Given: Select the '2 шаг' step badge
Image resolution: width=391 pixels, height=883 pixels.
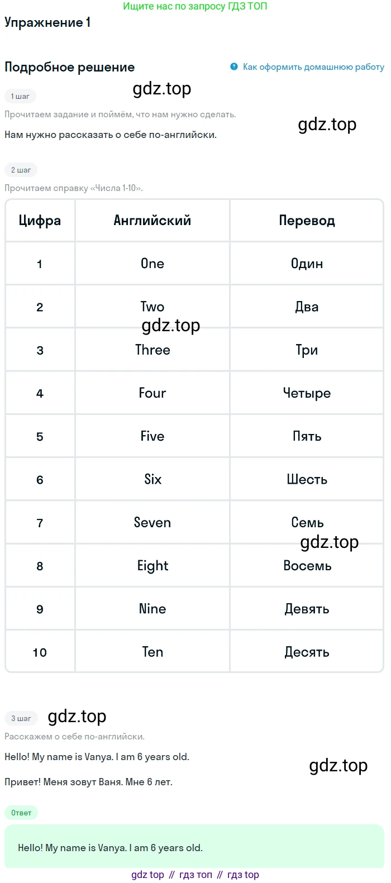Looking at the screenshot, I should click(21, 170).
